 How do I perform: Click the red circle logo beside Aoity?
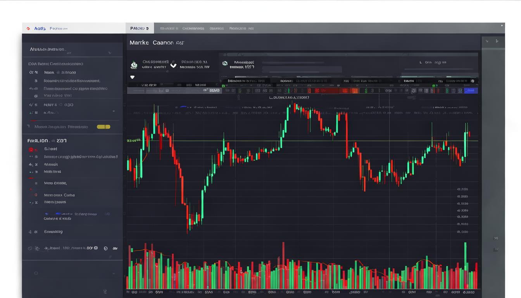(x=28, y=28)
